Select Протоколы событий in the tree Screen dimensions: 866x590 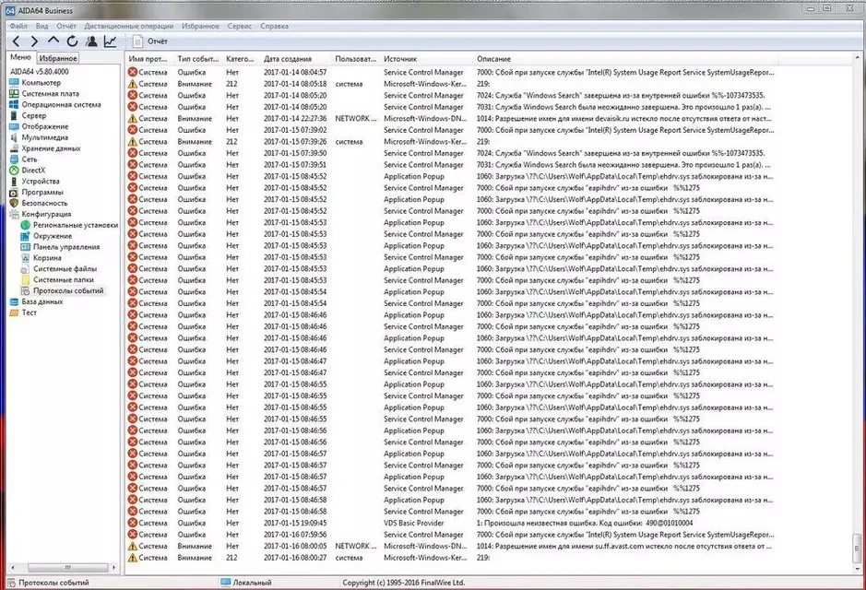click(68, 291)
